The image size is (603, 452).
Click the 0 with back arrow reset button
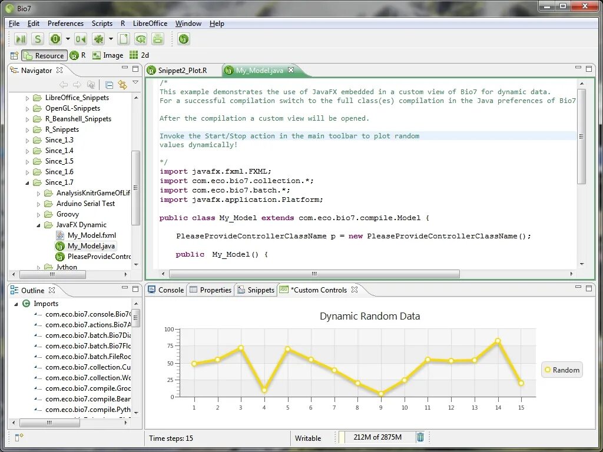tap(81, 39)
